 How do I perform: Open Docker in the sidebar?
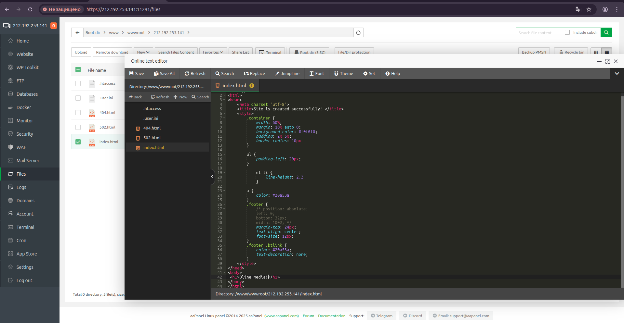(30, 107)
